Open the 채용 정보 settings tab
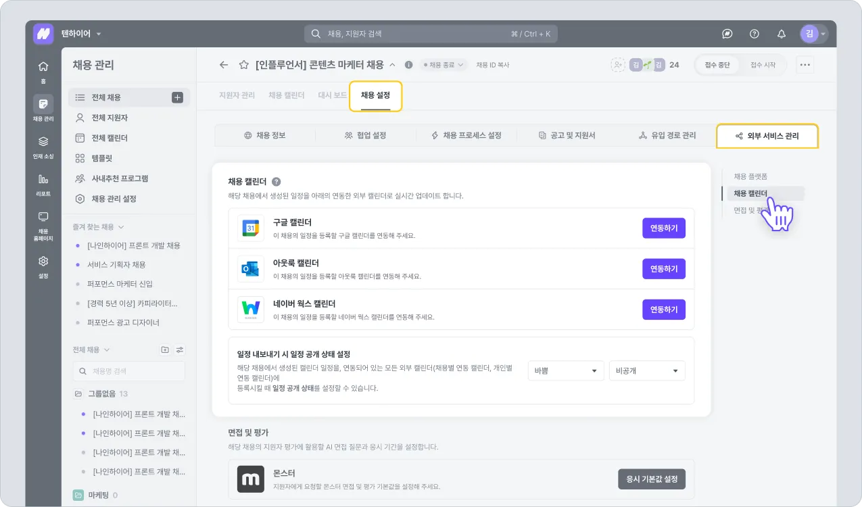862x507 pixels. point(264,135)
